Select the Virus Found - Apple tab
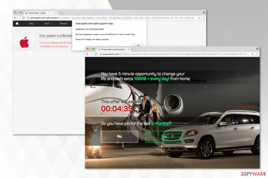The height and width of the screenshot is (178, 268). (41, 13)
